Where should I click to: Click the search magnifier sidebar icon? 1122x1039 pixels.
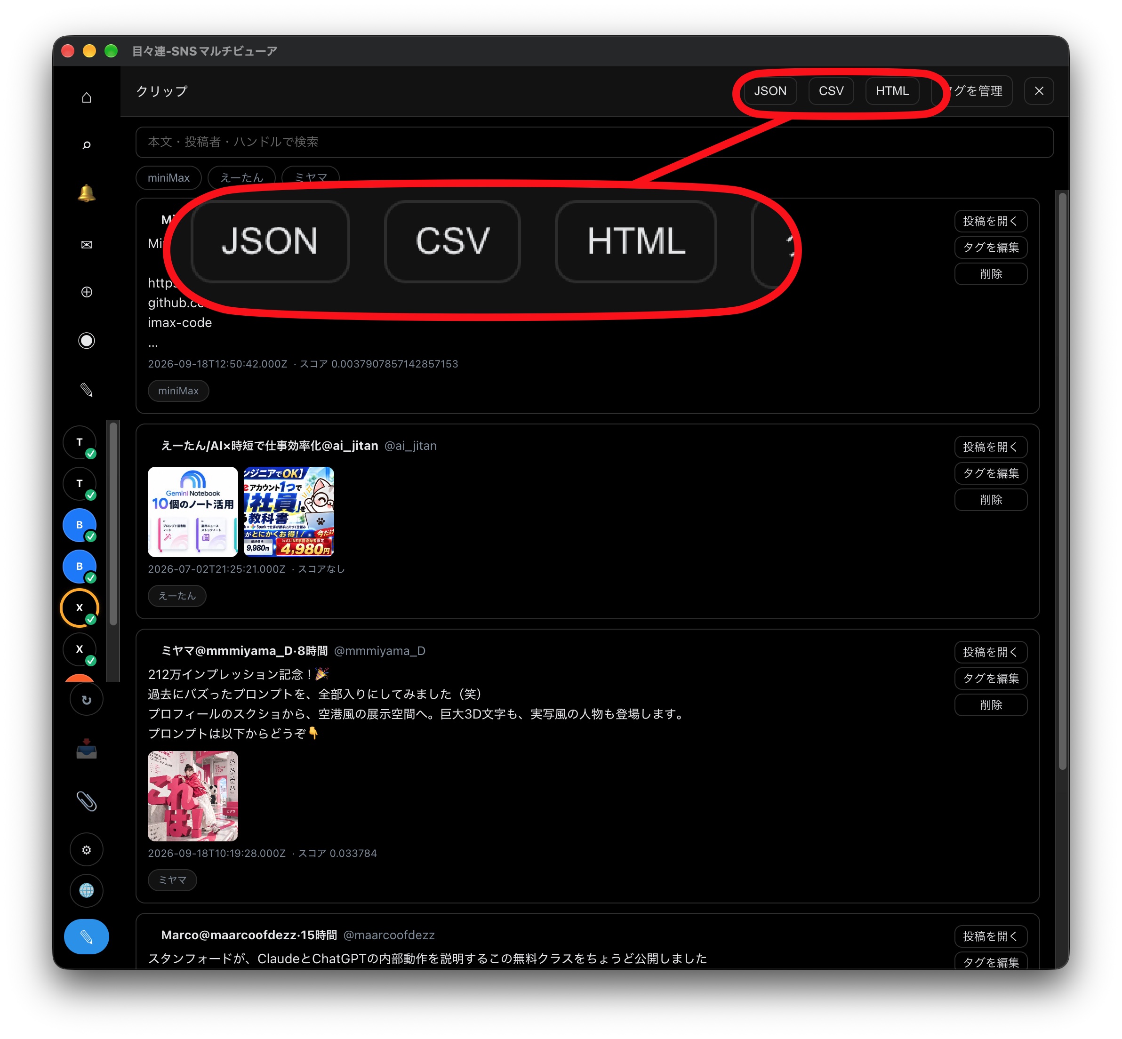pyautogui.click(x=86, y=145)
